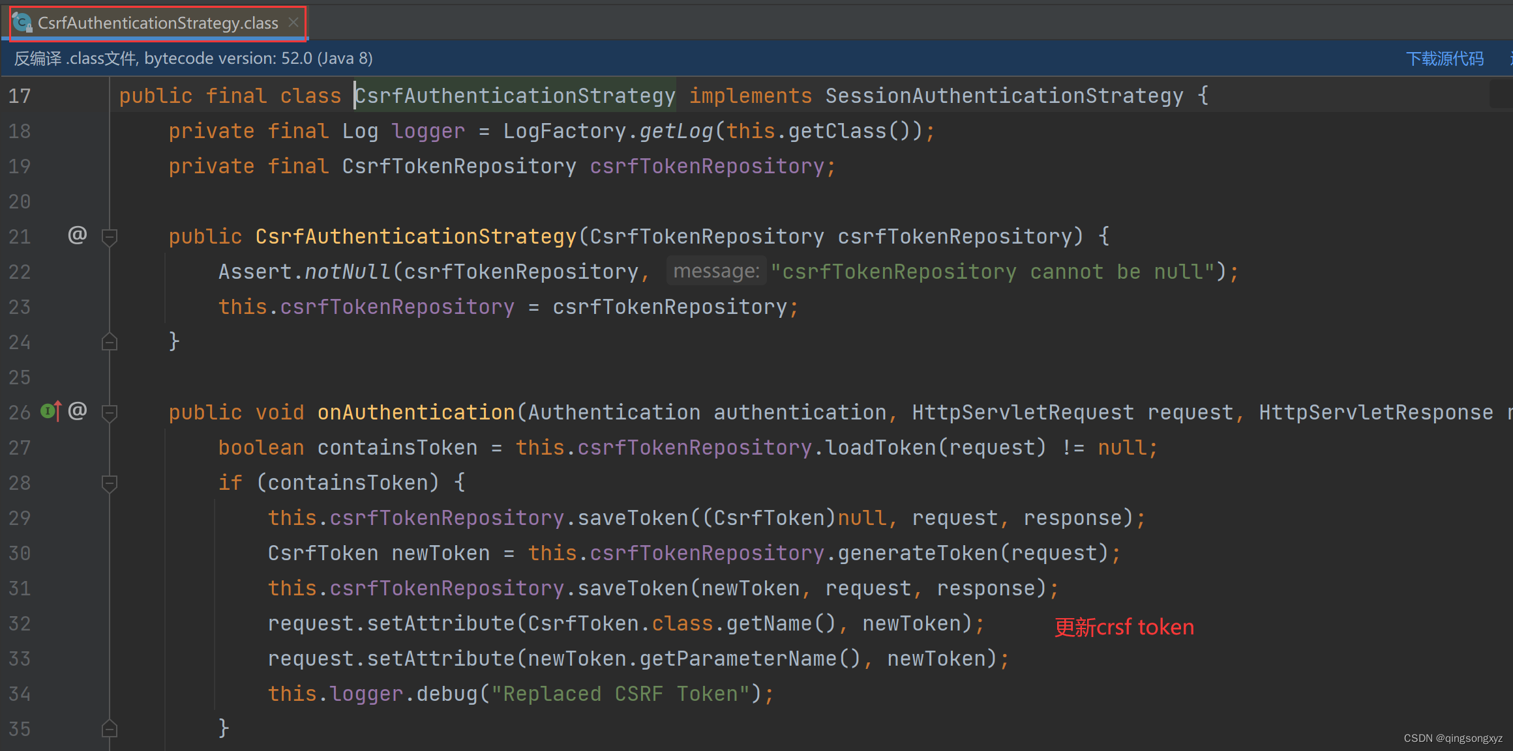Click the containsToken variable on line 27

click(x=397, y=448)
